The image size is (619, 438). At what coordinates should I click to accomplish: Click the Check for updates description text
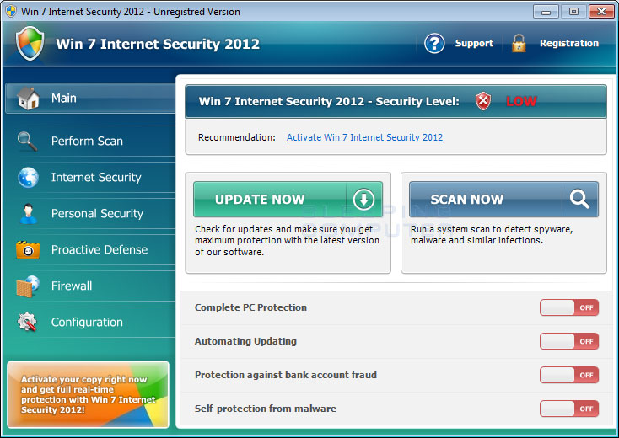[287, 241]
